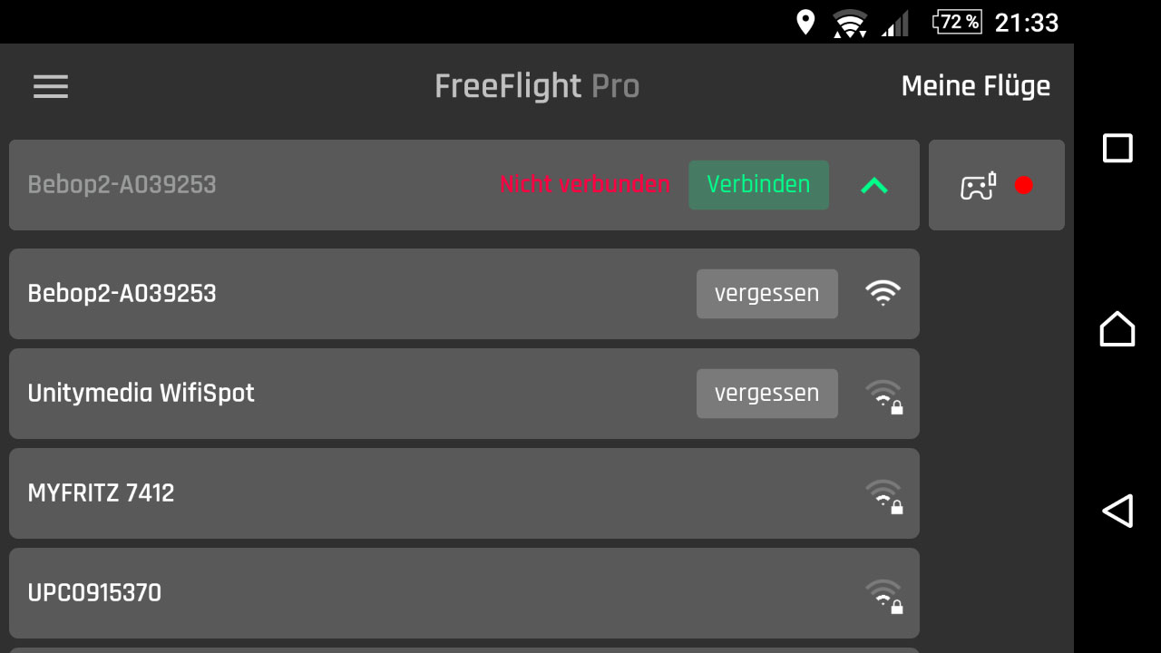Tap the battery indicator in status bar
The image size is (1161, 653).
[957, 22]
